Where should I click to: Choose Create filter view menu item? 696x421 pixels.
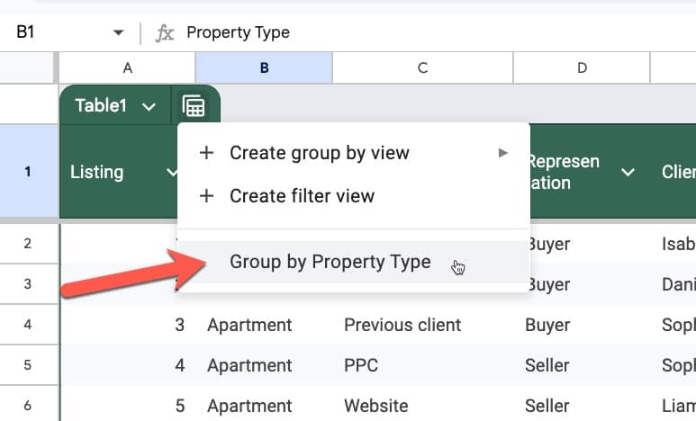[x=353, y=195]
